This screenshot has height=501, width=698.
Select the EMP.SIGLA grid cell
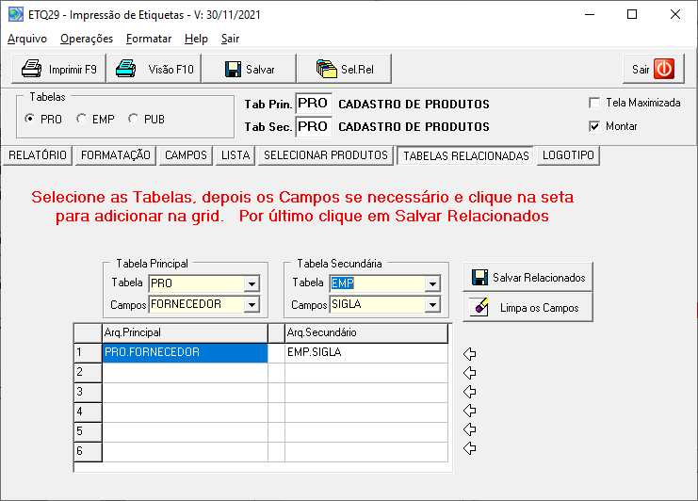366,352
